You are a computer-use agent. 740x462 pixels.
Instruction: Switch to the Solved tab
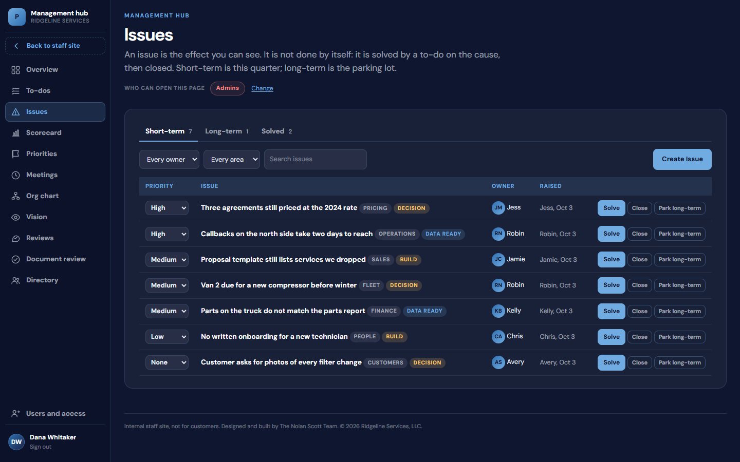point(276,131)
